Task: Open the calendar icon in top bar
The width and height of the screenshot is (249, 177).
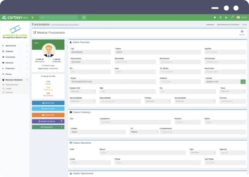Action: click(221, 18)
